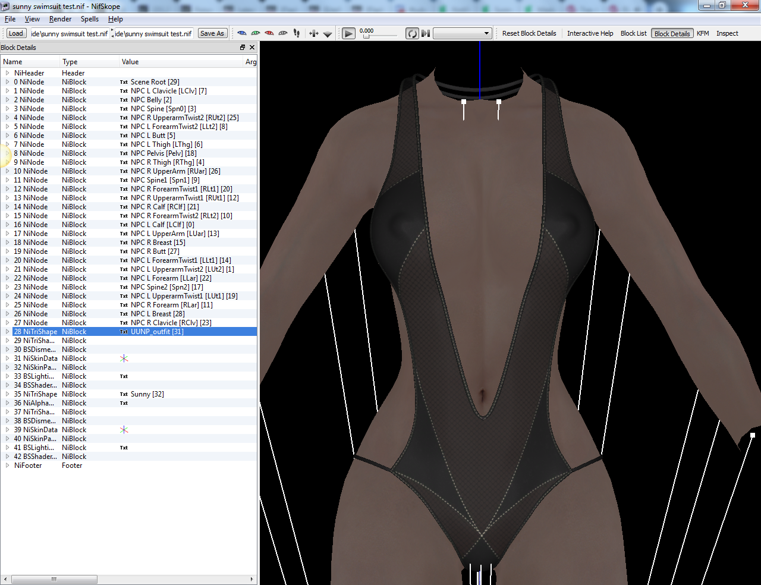Click the load file path field

69,33
